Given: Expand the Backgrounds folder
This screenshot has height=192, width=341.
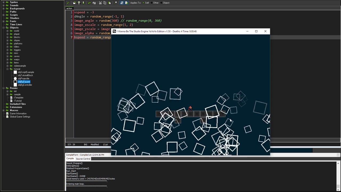Looking at the screenshot, I should (x=4, y=9).
